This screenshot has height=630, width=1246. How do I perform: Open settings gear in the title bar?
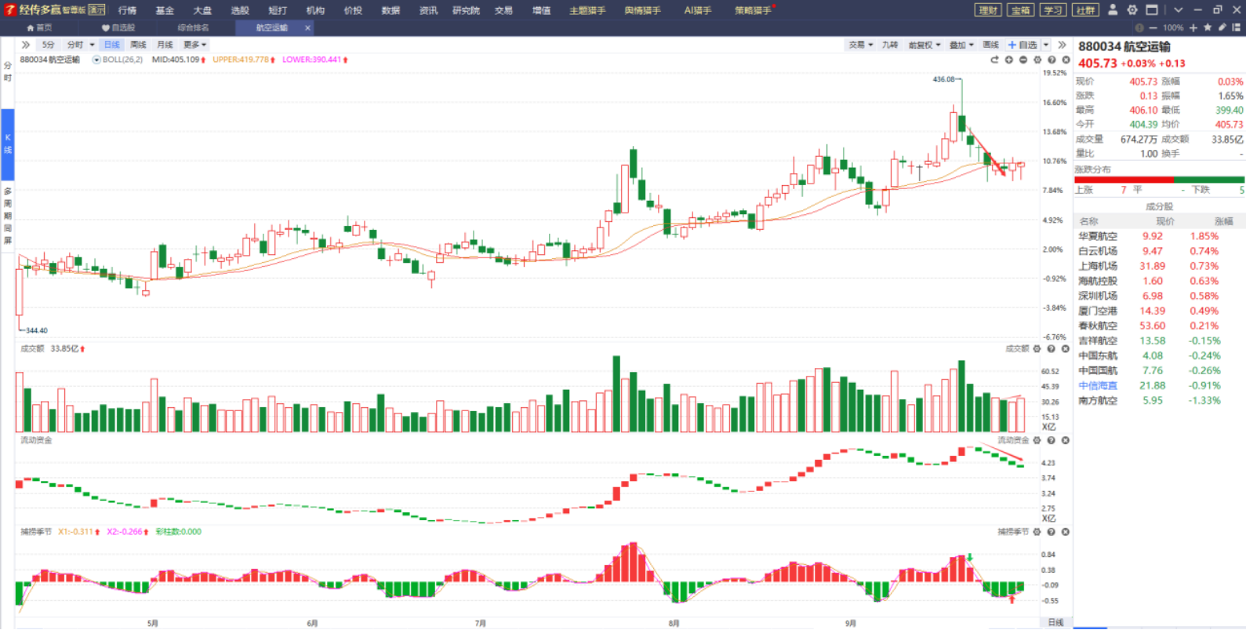(1132, 9)
